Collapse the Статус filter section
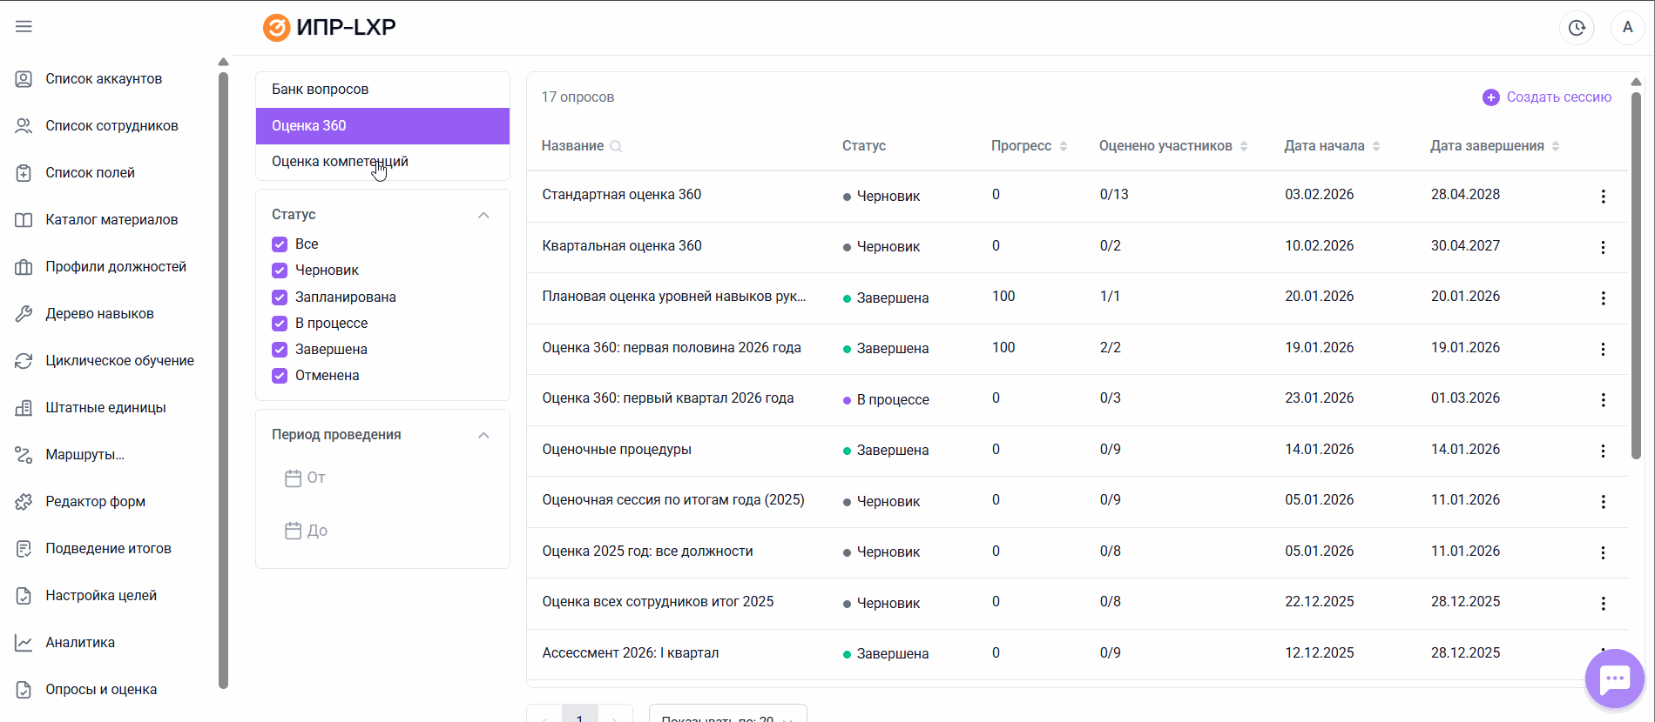 (x=483, y=215)
